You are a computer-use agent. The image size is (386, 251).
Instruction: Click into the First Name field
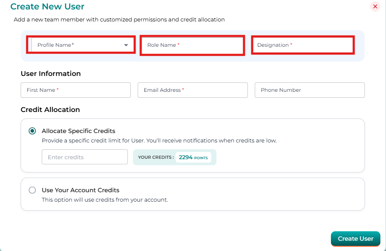click(75, 90)
